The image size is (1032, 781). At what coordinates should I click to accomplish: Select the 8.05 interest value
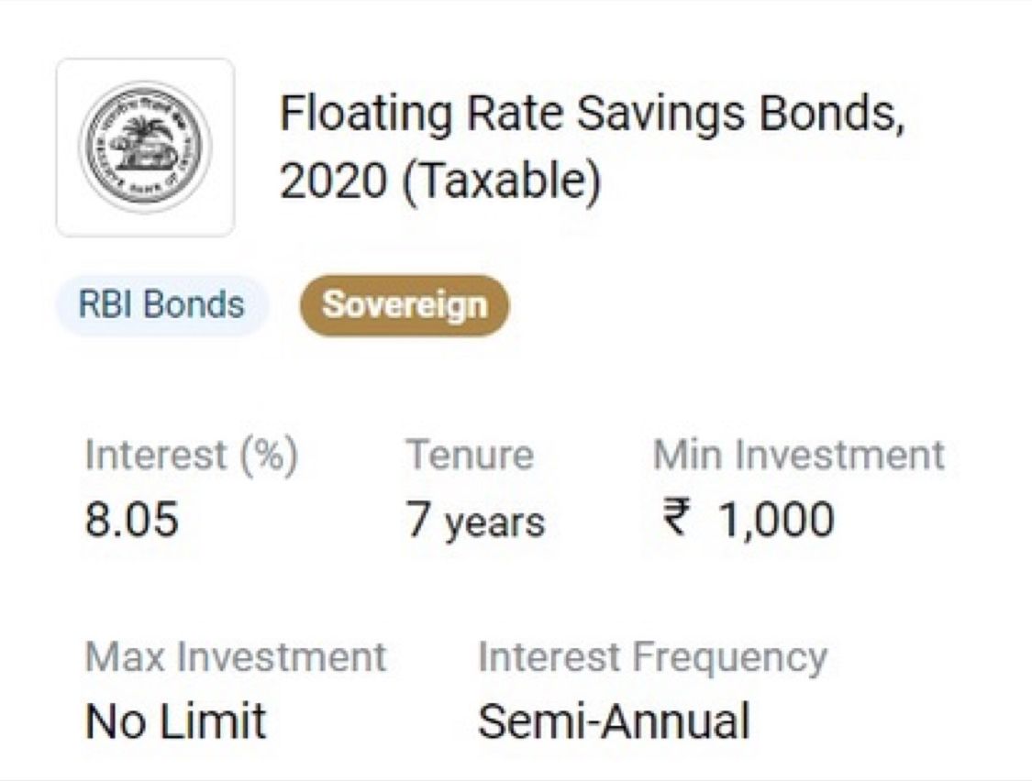pyautogui.click(x=132, y=521)
